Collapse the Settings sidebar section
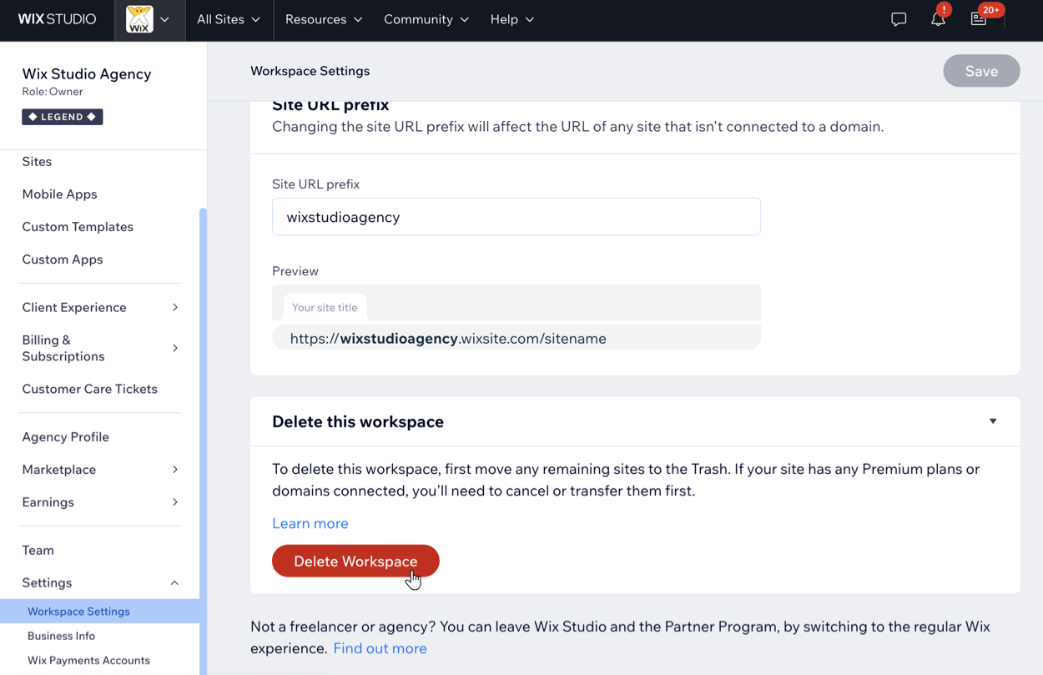 point(174,582)
